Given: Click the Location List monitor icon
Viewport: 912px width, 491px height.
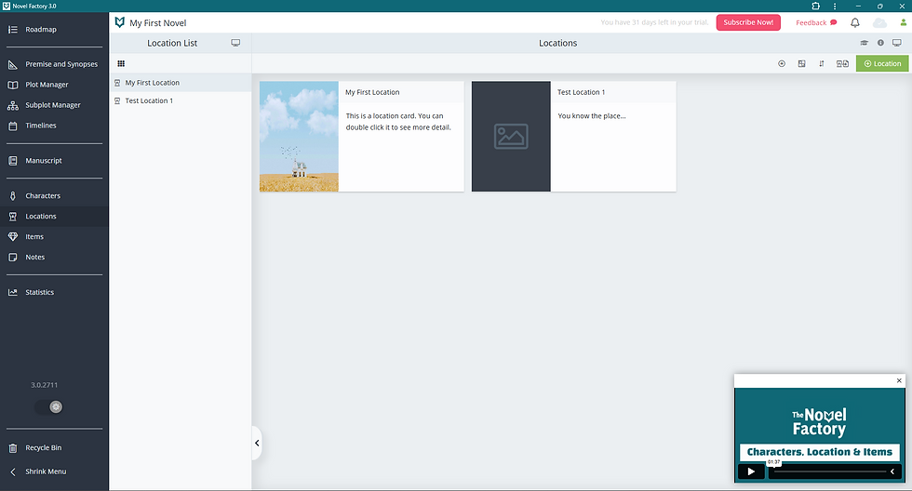Looking at the screenshot, I should pos(235,43).
